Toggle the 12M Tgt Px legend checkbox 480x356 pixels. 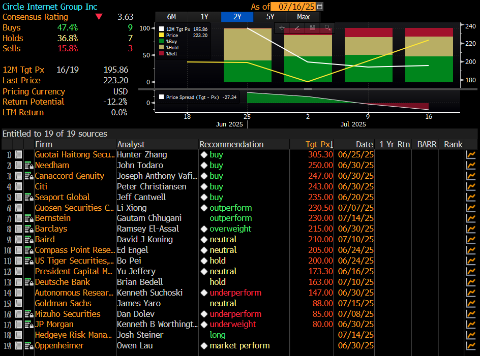[161, 29]
